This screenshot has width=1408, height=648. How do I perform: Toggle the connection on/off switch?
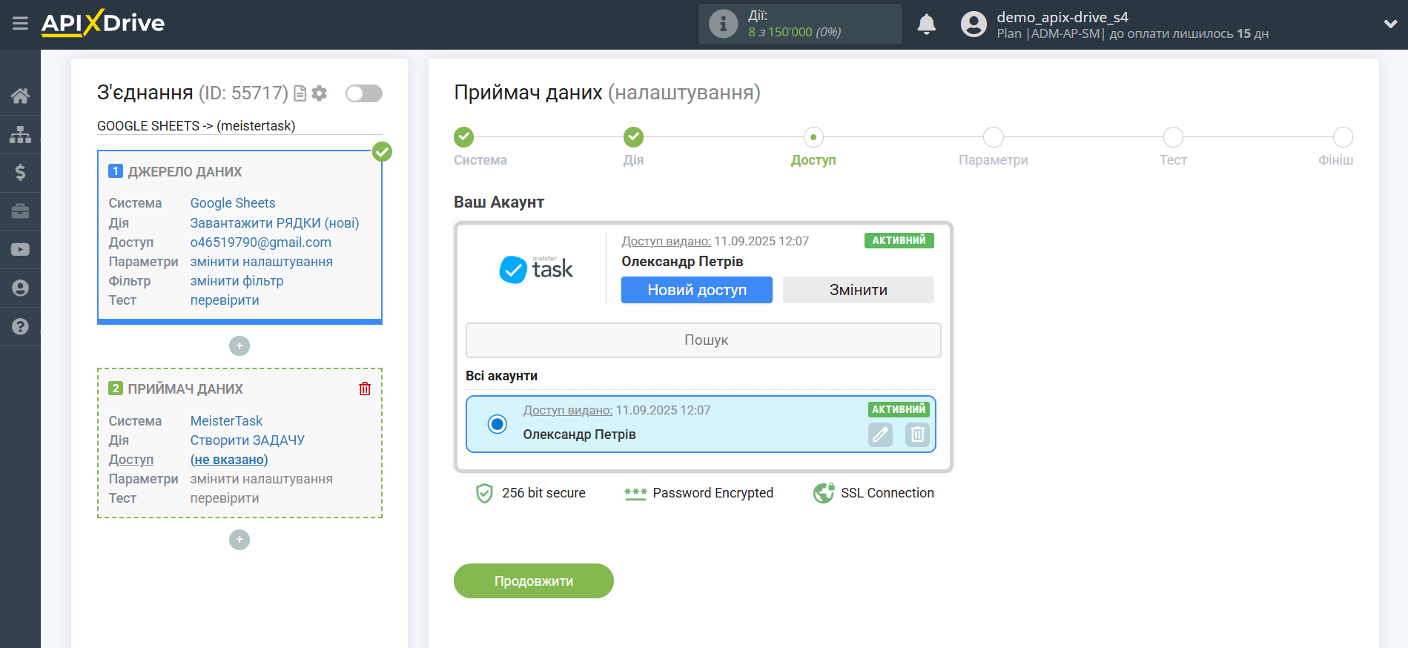pyautogui.click(x=363, y=93)
